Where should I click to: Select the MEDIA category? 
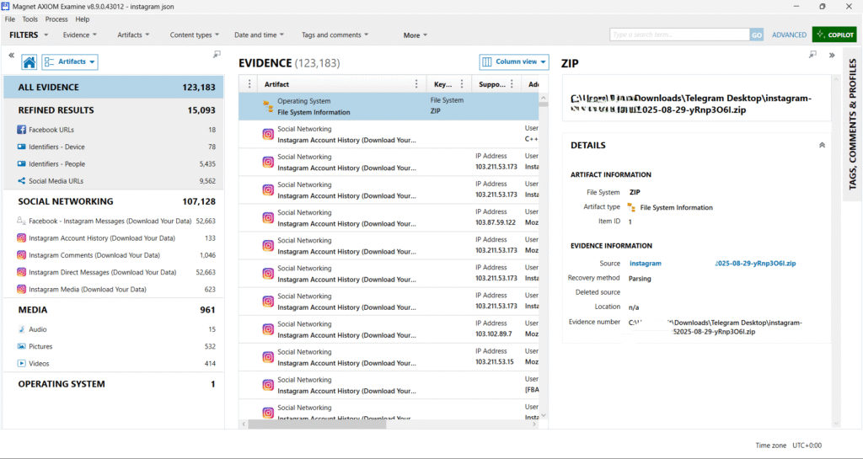[114, 309]
